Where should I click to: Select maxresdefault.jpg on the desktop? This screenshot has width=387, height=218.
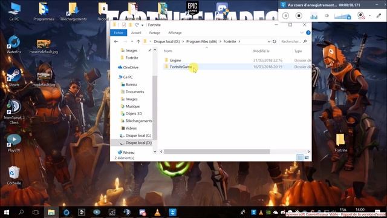[44, 47]
